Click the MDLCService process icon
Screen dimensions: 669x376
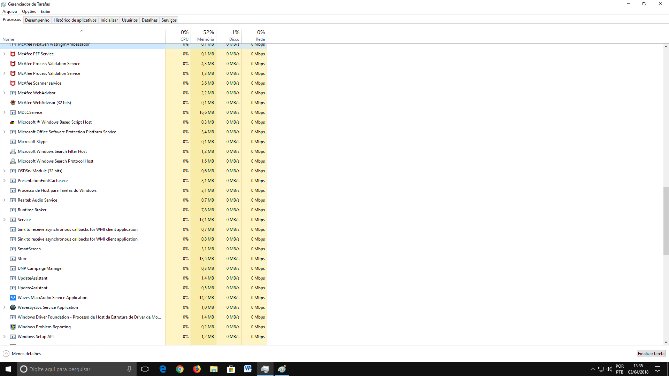pyautogui.click(x=13, y=112)
